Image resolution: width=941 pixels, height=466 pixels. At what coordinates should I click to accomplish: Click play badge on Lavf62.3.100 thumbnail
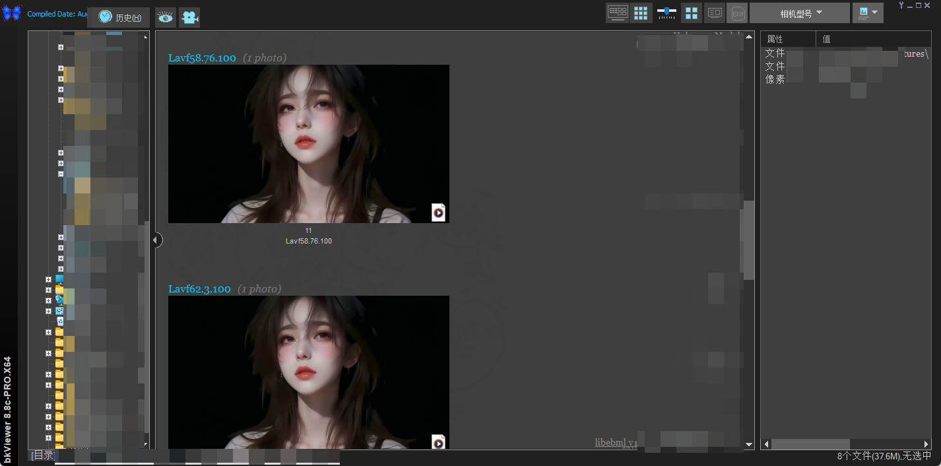point(439,442)
